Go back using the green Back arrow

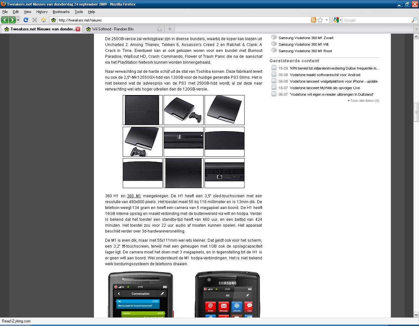point(5,20)
